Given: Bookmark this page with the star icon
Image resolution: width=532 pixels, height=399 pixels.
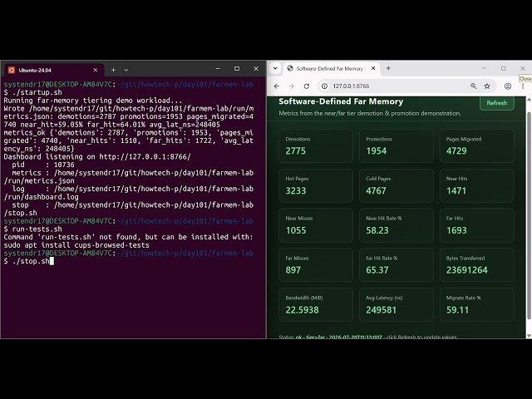Looking at the screenshot, I should tap(487, 86).
